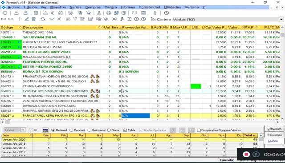This screenshot has height=163, width=285.
Task: Select the Quincenal radio button
Action: click(90, 130)
